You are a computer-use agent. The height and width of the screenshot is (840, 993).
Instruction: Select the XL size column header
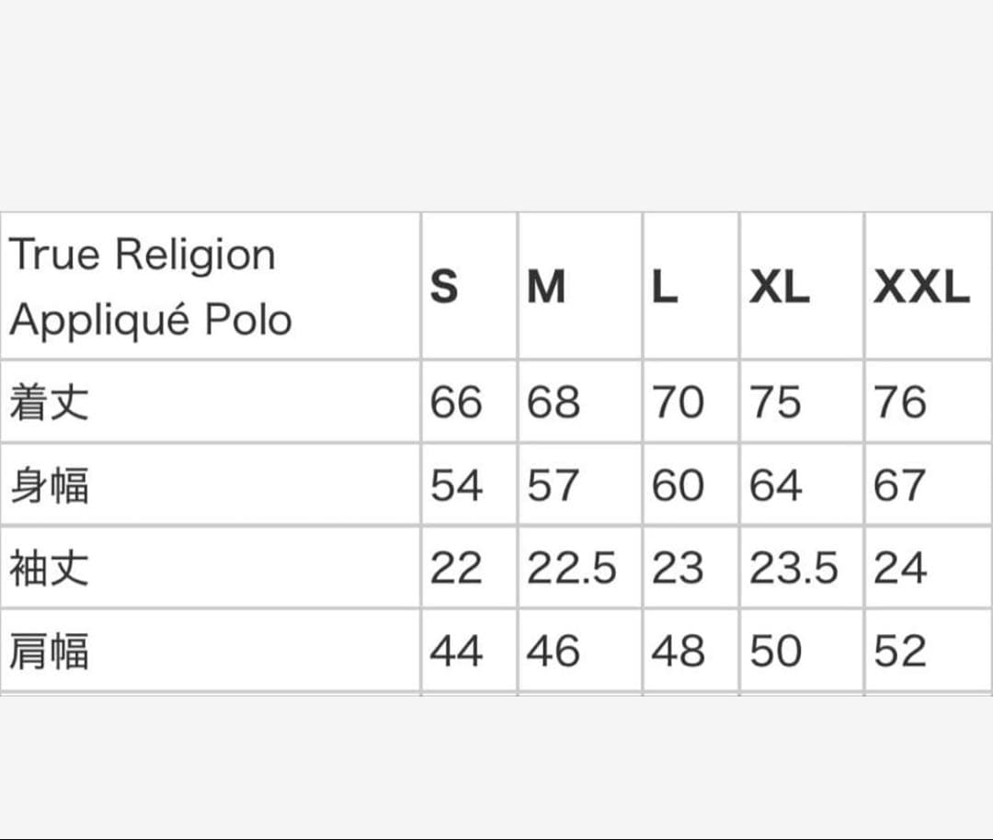[779, 288]
